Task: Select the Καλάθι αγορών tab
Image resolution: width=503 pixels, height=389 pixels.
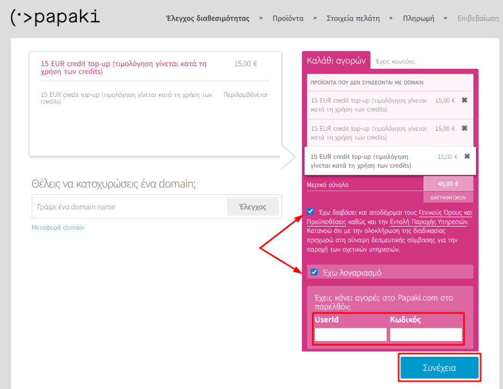Action: point(336,60)
